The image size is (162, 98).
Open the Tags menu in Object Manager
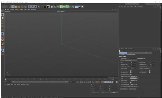click(135, 6)
